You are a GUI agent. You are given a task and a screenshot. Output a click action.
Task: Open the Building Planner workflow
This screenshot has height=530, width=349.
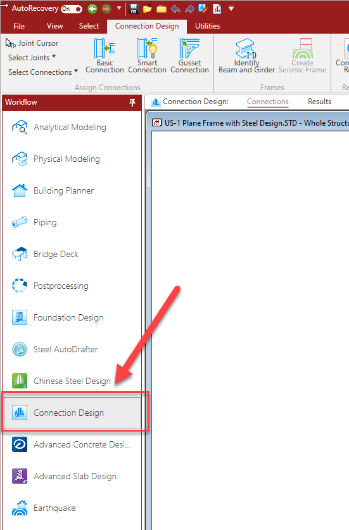click(72, 190)
